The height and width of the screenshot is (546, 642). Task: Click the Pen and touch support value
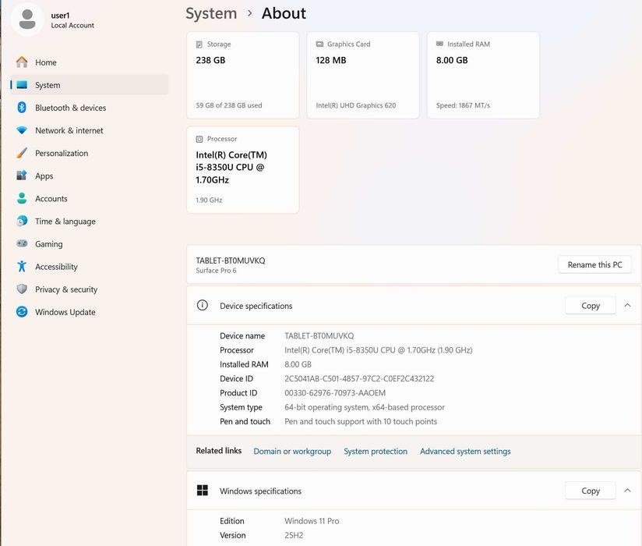[x=361, y=421]
